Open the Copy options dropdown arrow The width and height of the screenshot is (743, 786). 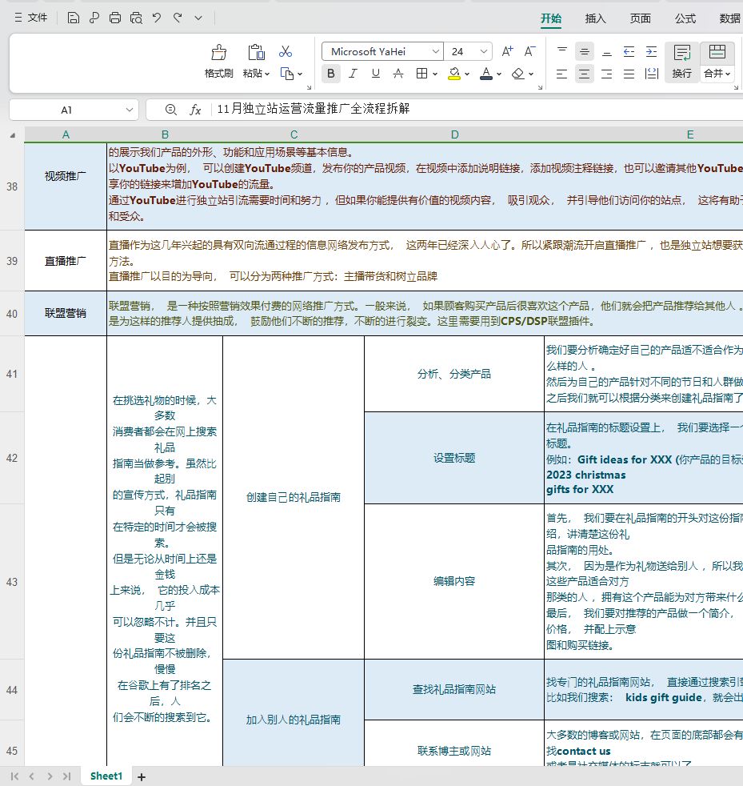[x=300, y=74]
